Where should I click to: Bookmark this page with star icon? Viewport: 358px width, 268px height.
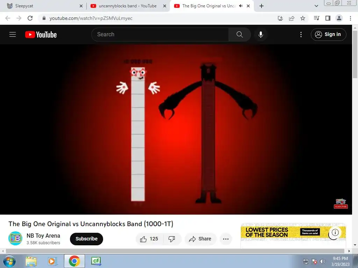click(x=303, y=18)
